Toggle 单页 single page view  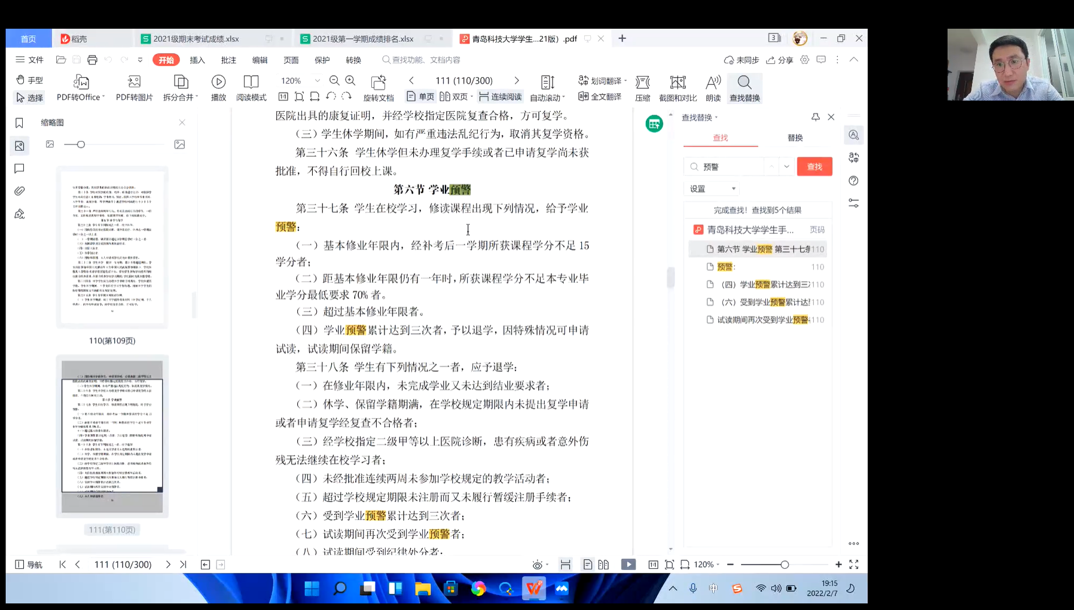pos(420,97)
